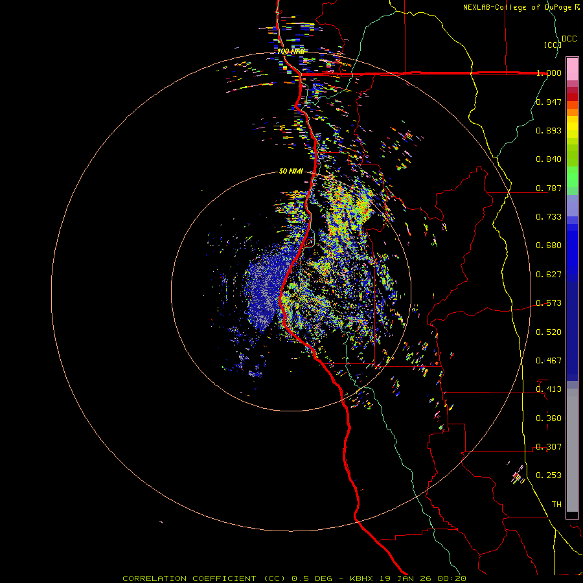Viewport: 583px width, 583px height.
Task: Pick the bright green color bar segment
Action: coord(572,177)
